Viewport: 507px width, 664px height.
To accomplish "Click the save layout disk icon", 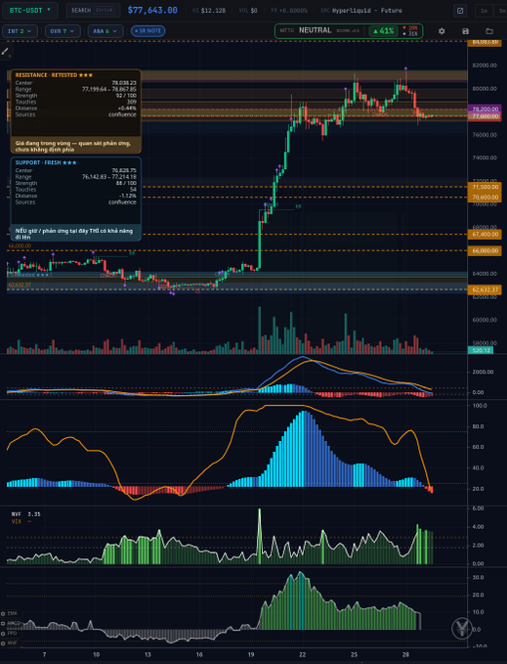I will point(465,31).
